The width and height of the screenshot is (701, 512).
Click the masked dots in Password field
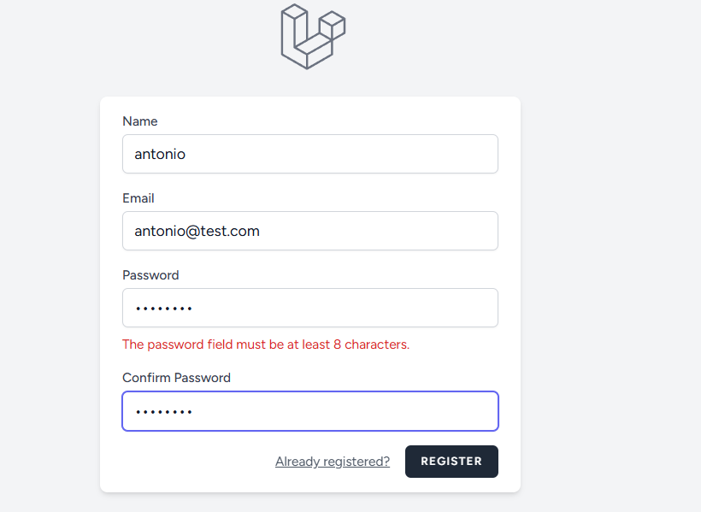click(164, 309)
